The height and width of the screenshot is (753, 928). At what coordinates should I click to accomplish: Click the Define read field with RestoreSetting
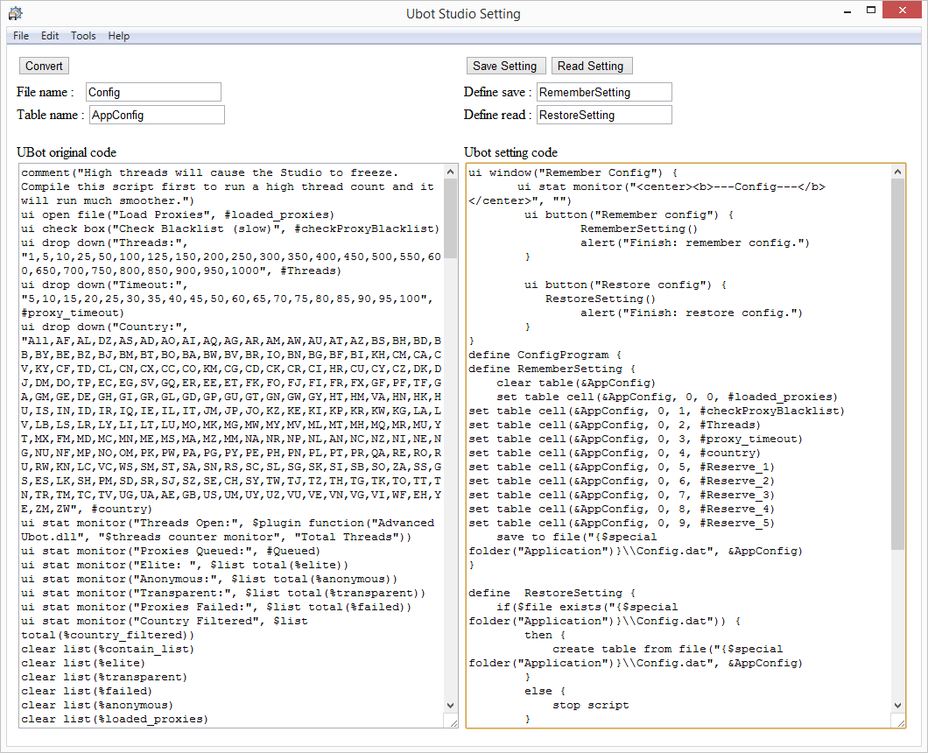[x=604, y=114]
